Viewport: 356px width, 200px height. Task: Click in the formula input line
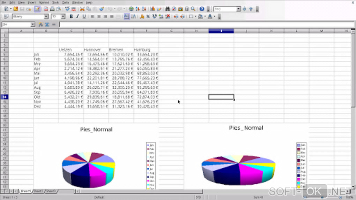[x=207, y=24]
